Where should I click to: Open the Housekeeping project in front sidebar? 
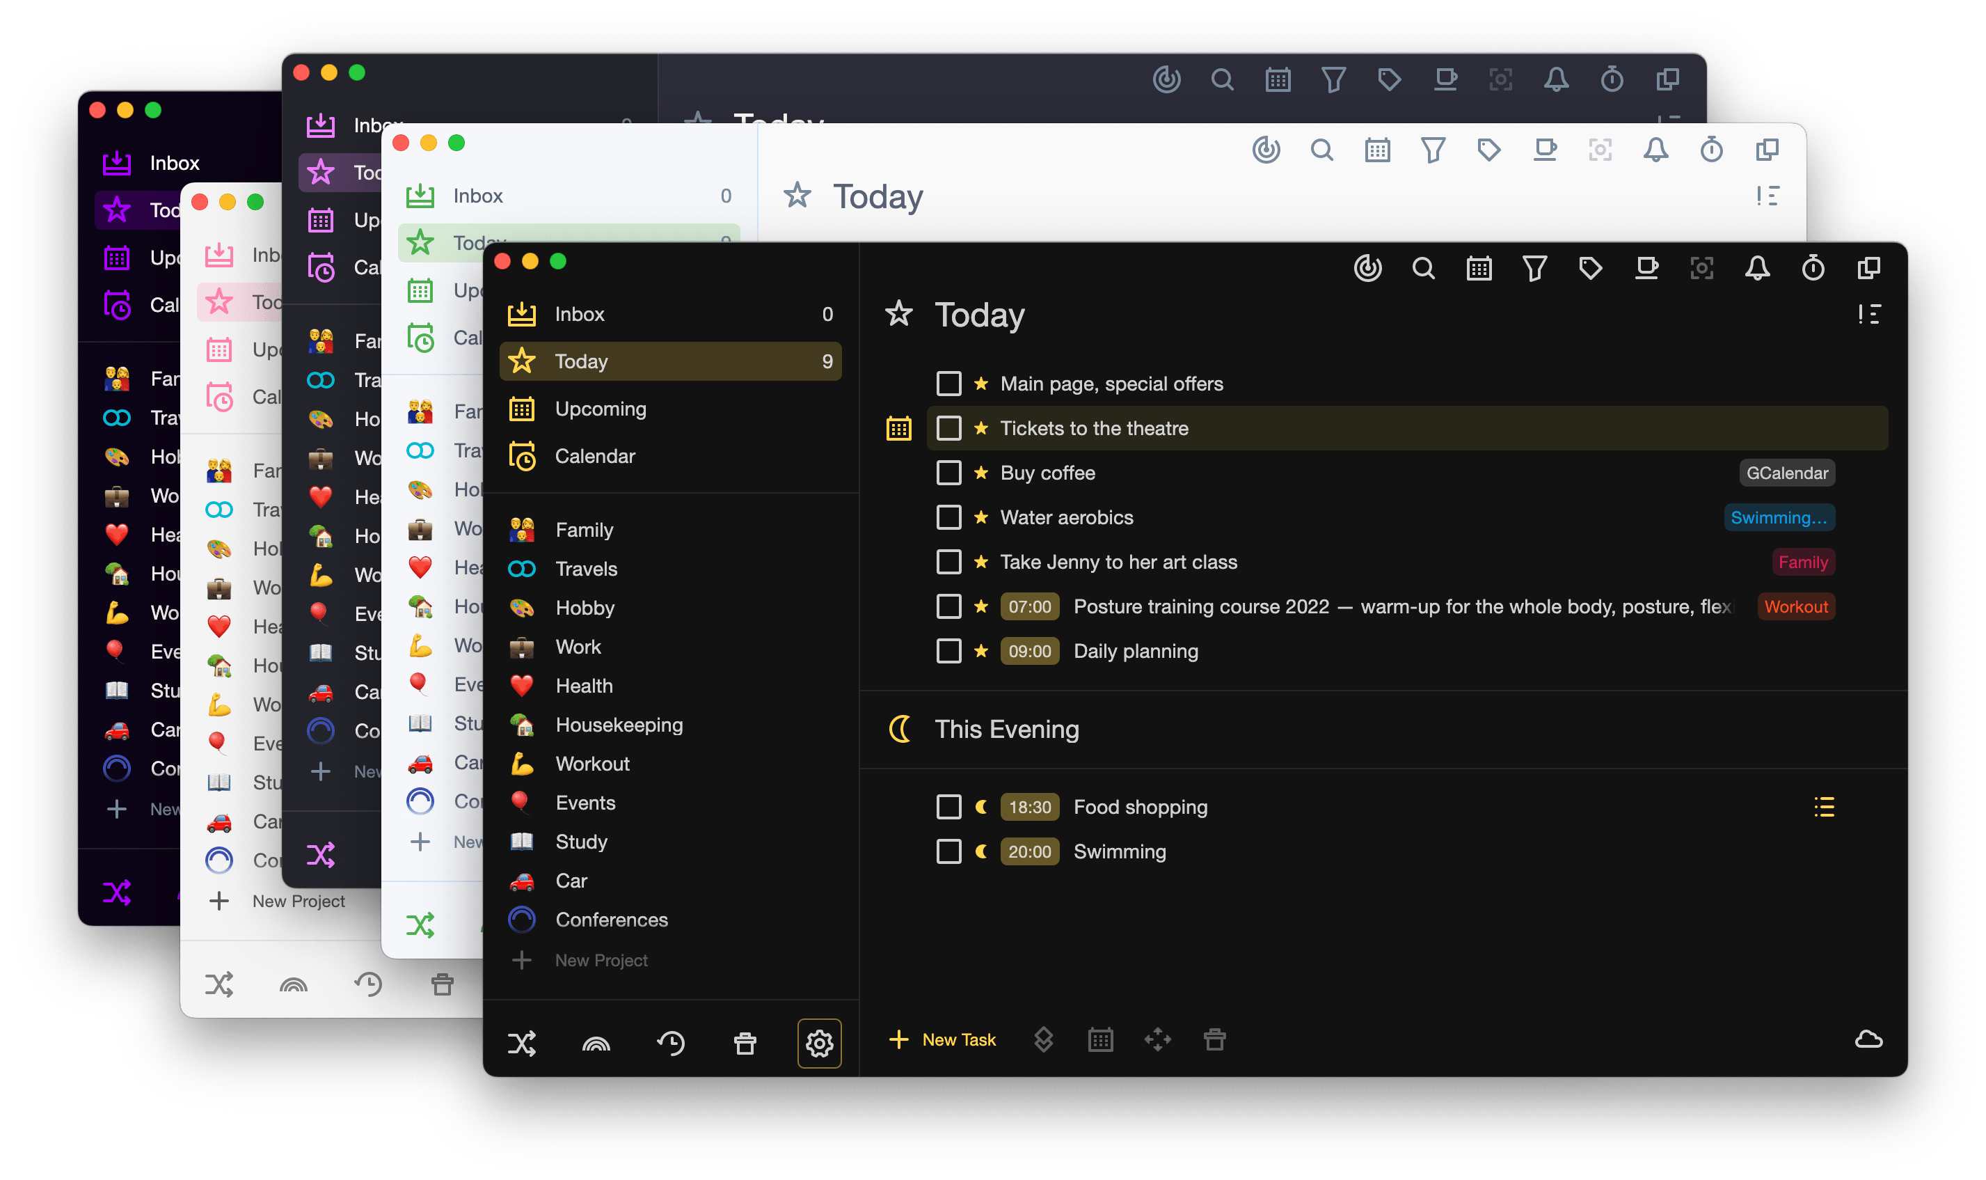(x=670, y=725)
